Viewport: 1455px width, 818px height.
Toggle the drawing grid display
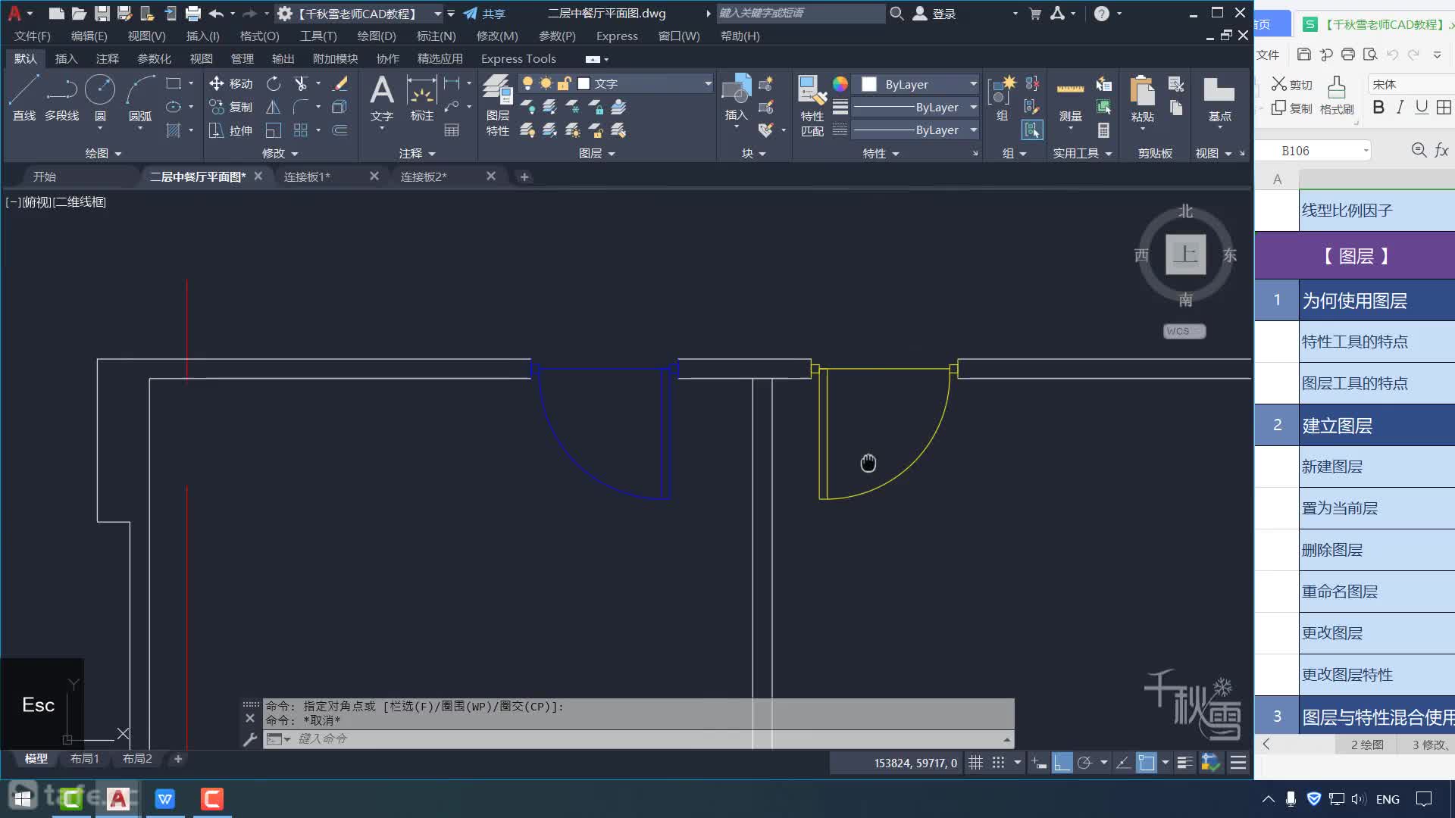[976, 763]
